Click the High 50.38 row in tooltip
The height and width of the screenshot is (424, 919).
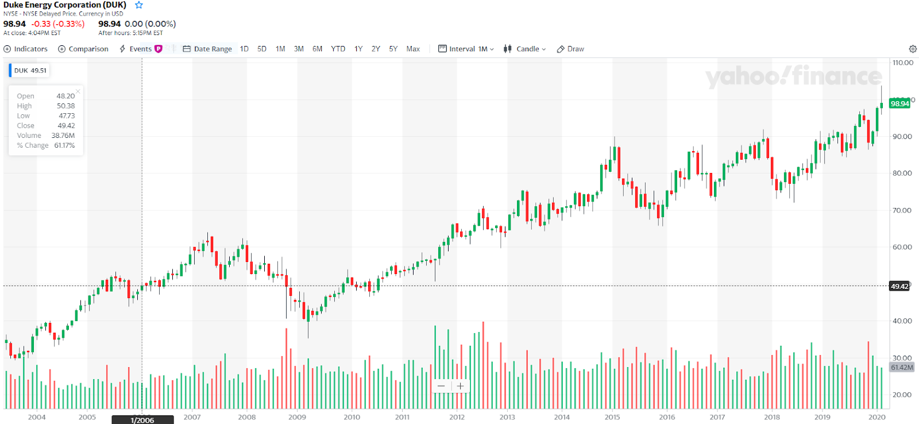point(46,106)
